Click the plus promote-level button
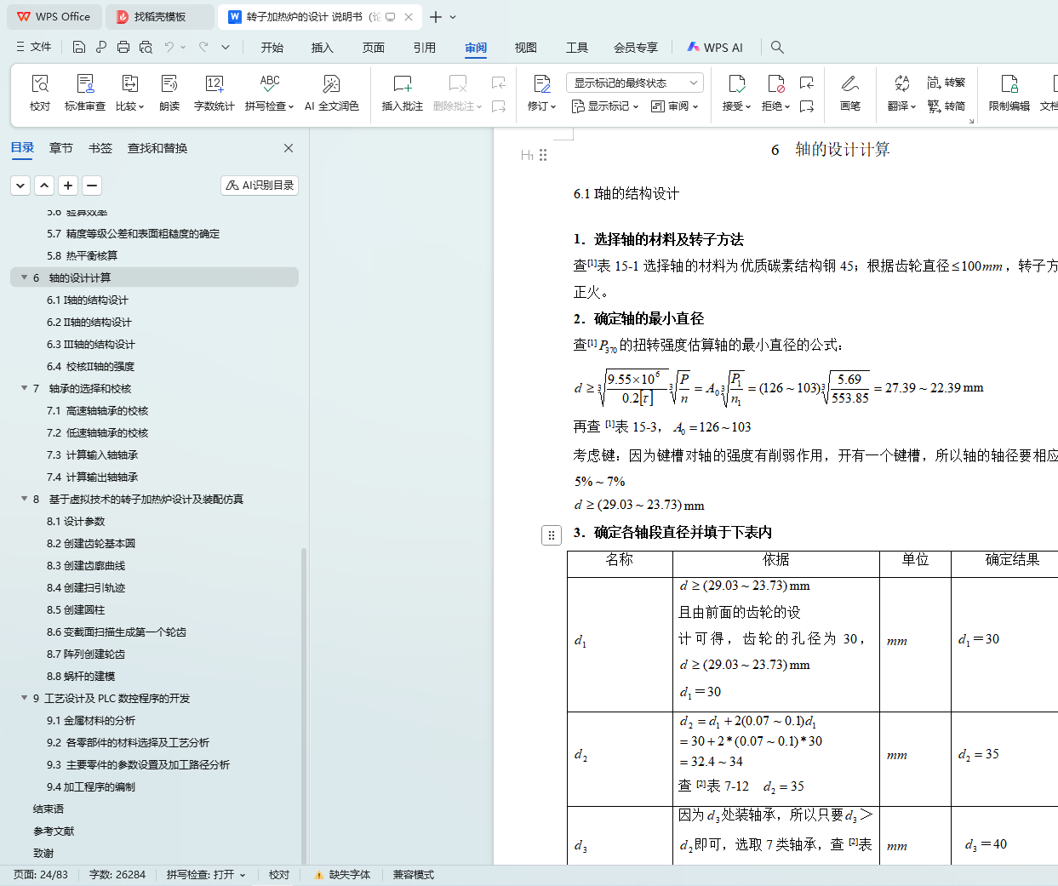Image resolution: width=1058 pixels, height=886 pixels. (68, 185)
